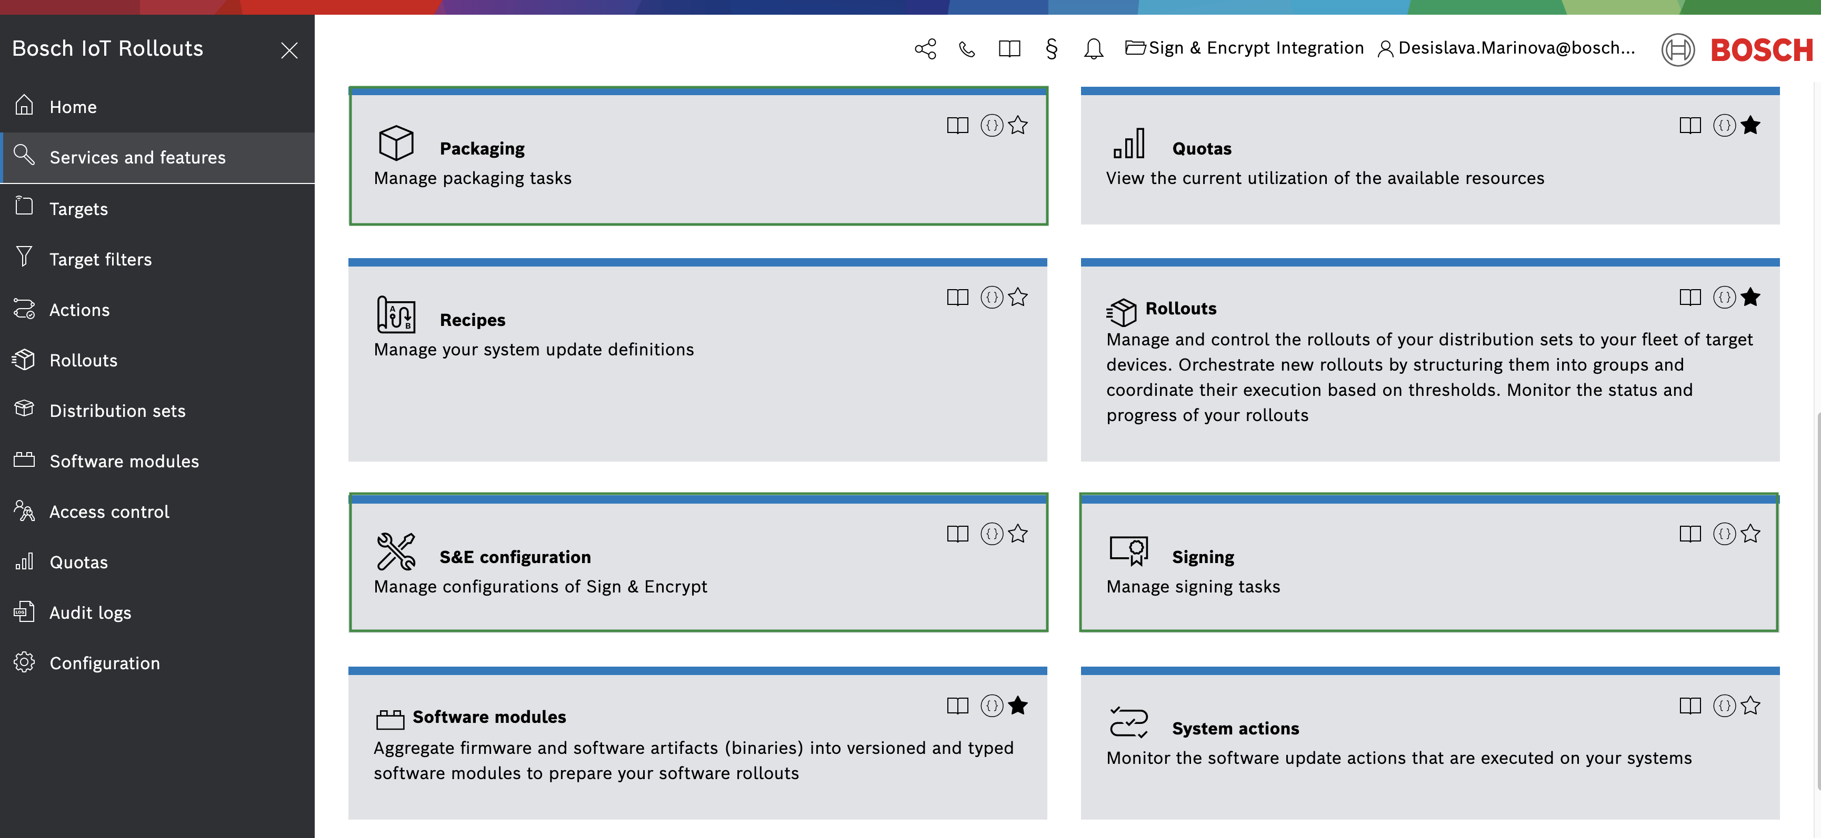This screenshot has width=1821, height=838.
Task: Click the Software modules sidebar icon
Action: tap(24, 461)
